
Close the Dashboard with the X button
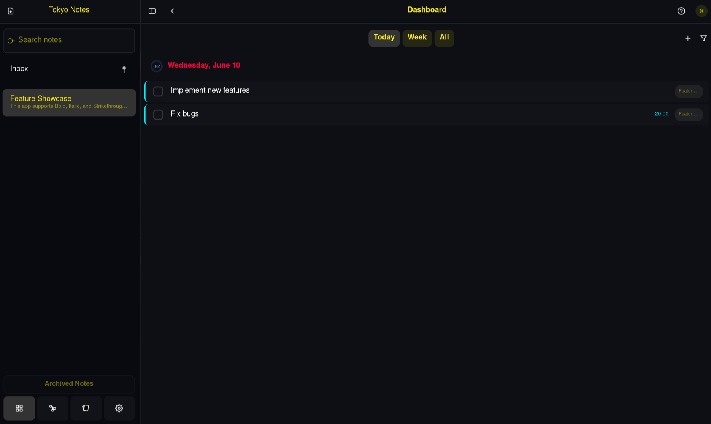coord(701,11)
